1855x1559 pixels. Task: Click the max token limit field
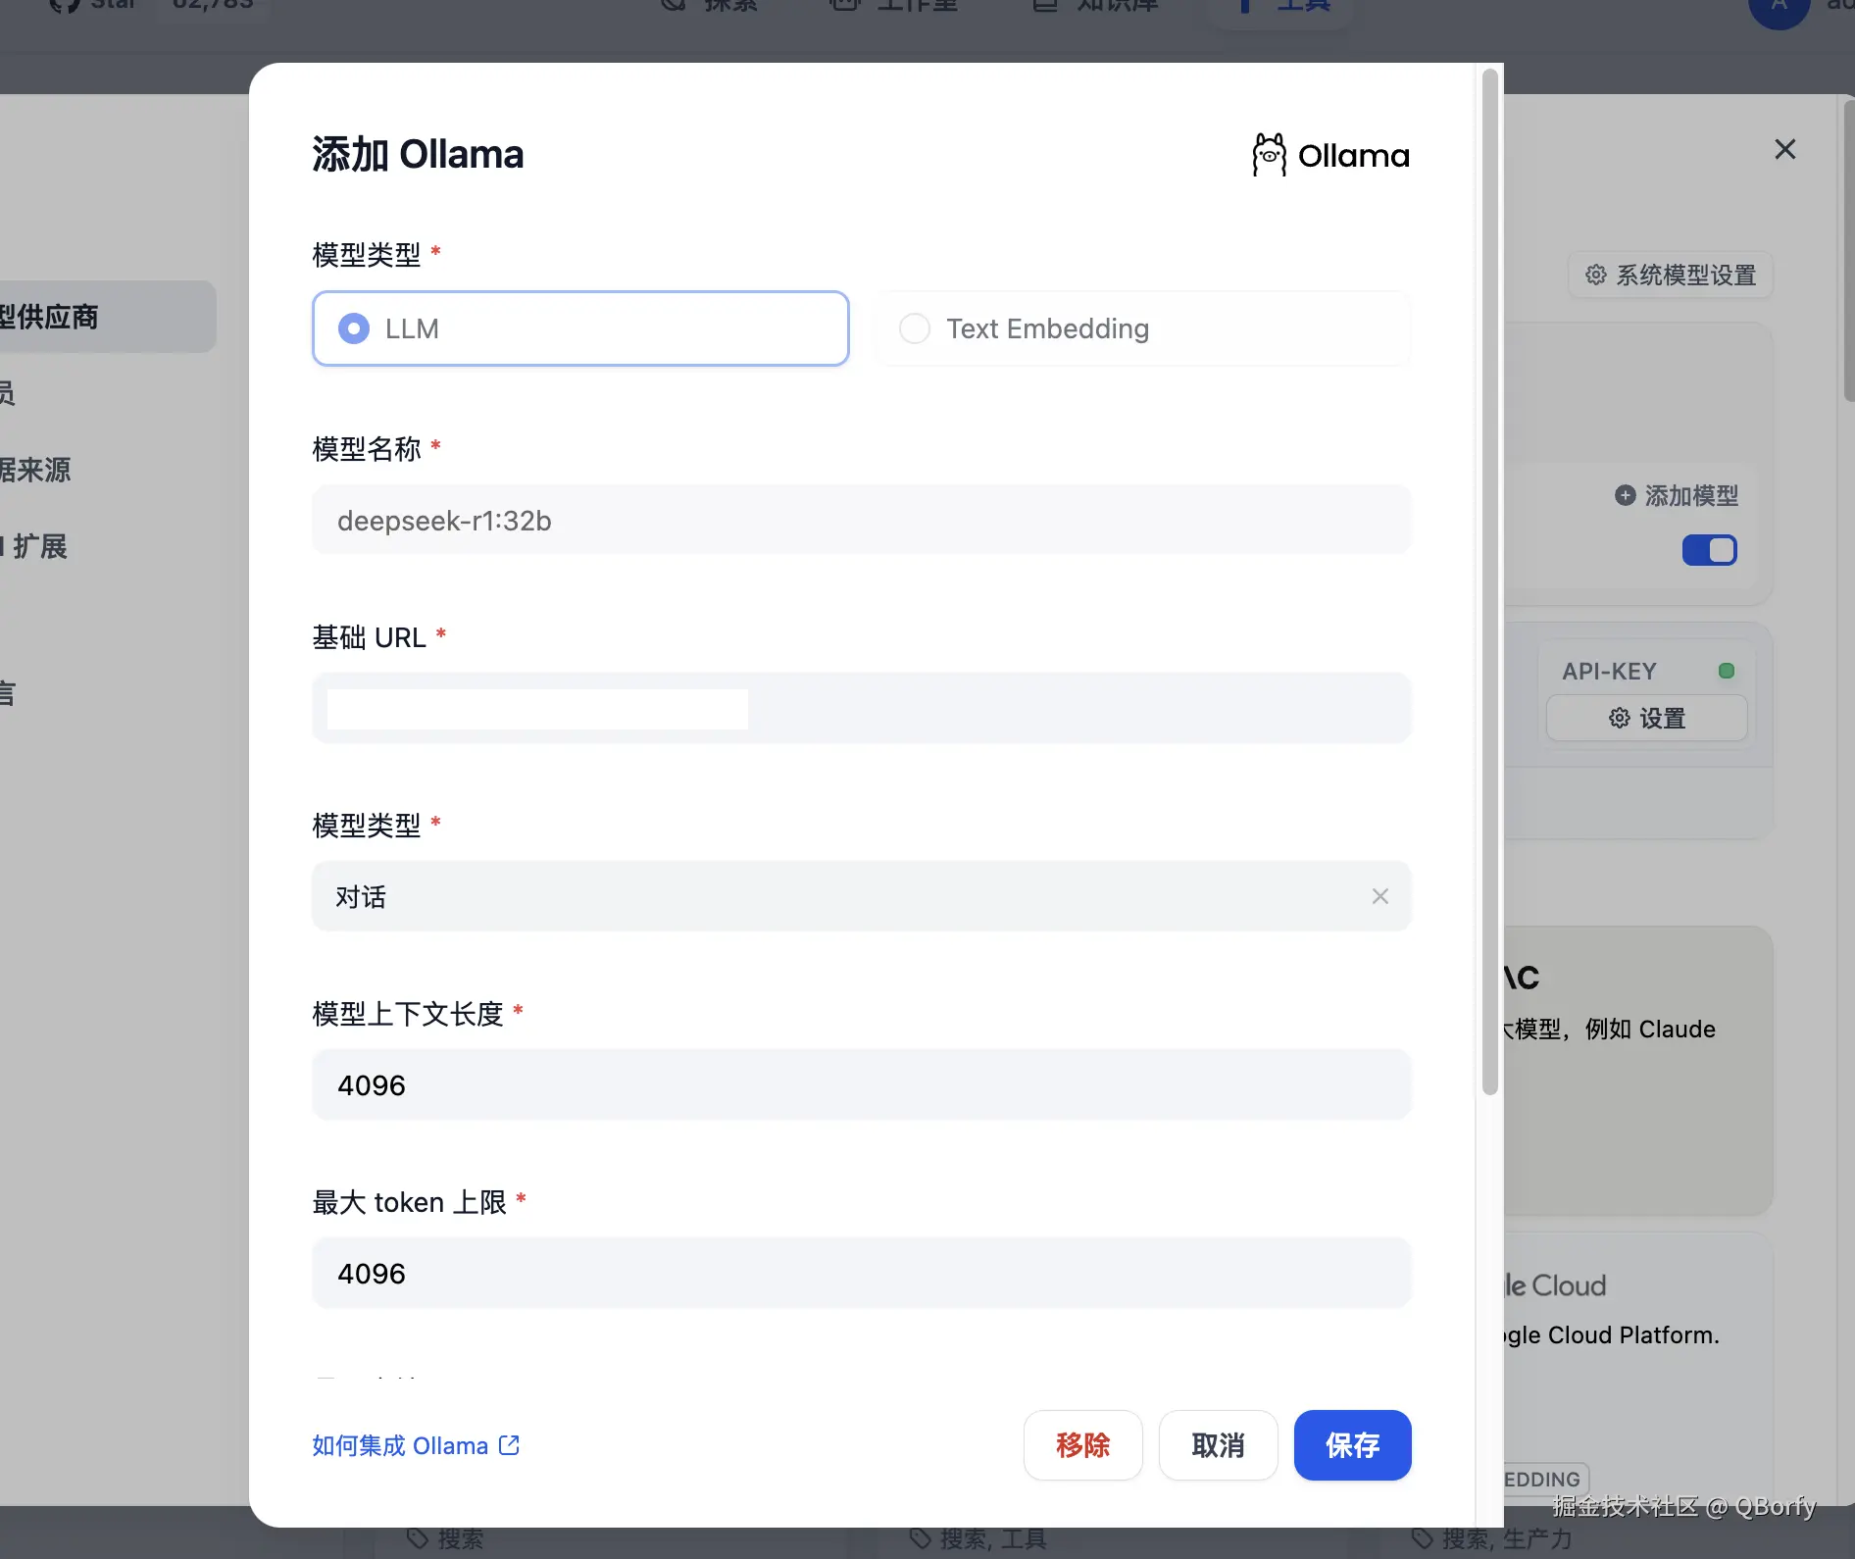[x=862, y=1273]
